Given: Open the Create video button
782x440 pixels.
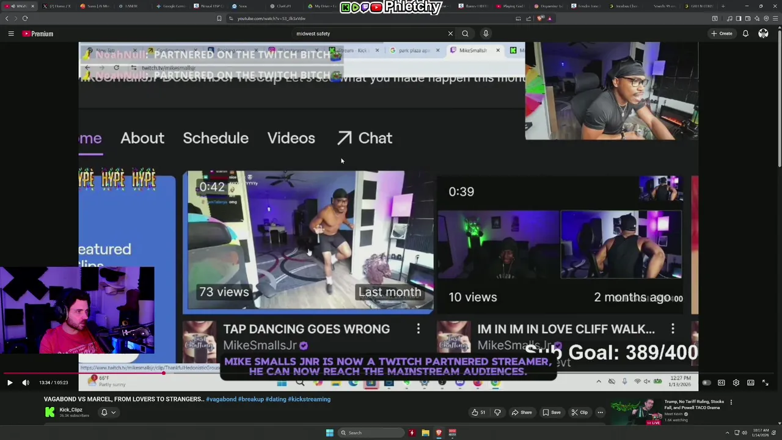Looking at the screenshot, I should point(722,34).
